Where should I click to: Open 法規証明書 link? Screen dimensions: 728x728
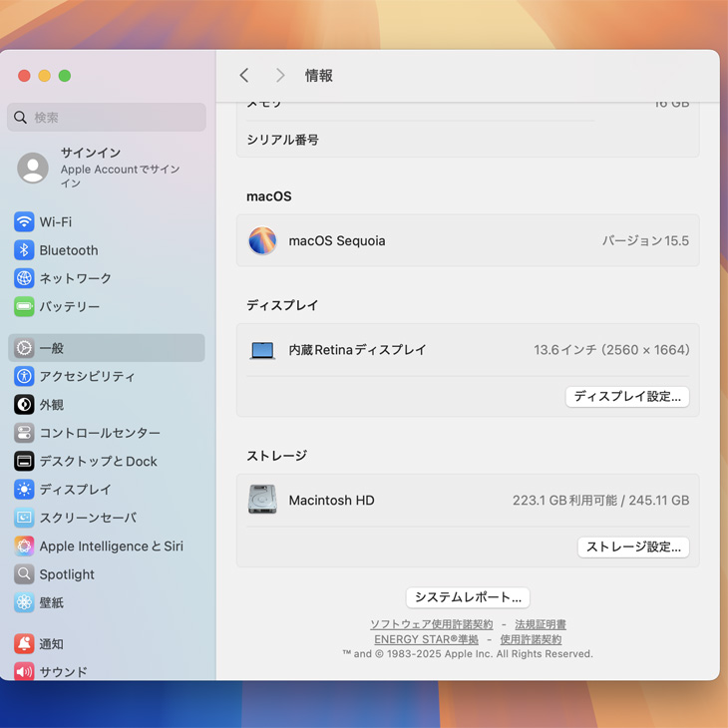(541, 624)
